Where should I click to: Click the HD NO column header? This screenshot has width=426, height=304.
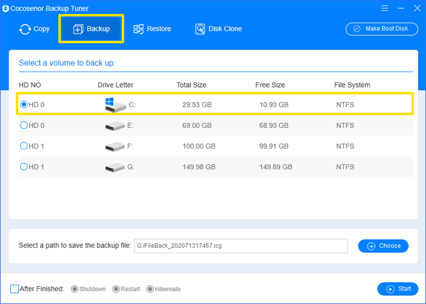coord(30,85)
